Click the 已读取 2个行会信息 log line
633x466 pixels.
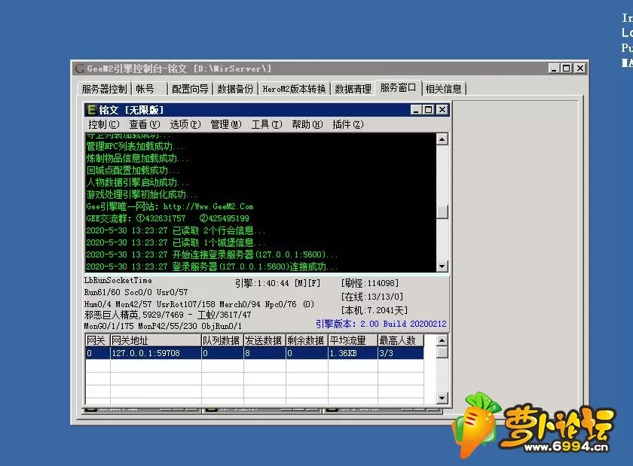point(176,230)
